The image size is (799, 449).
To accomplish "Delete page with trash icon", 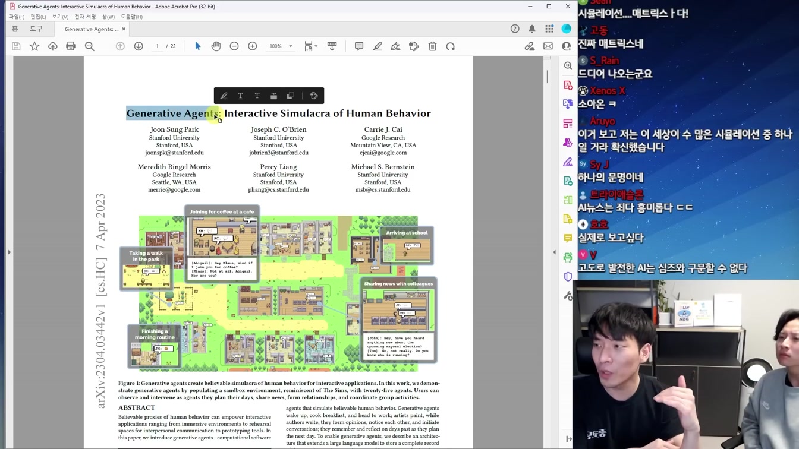I will pos(433,46).
